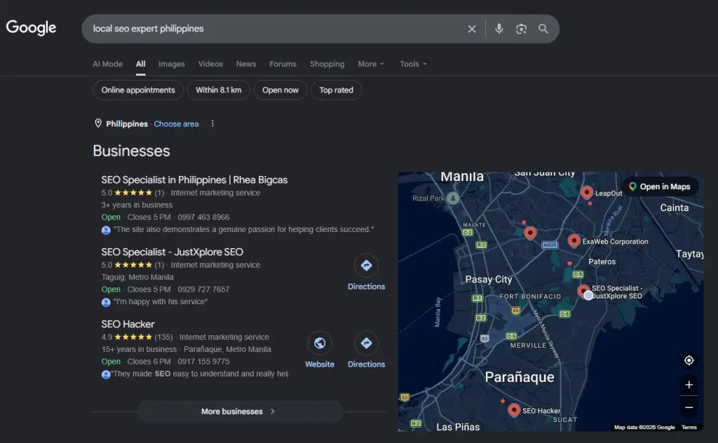Click the LeapOut map pin

pos(587,192)
